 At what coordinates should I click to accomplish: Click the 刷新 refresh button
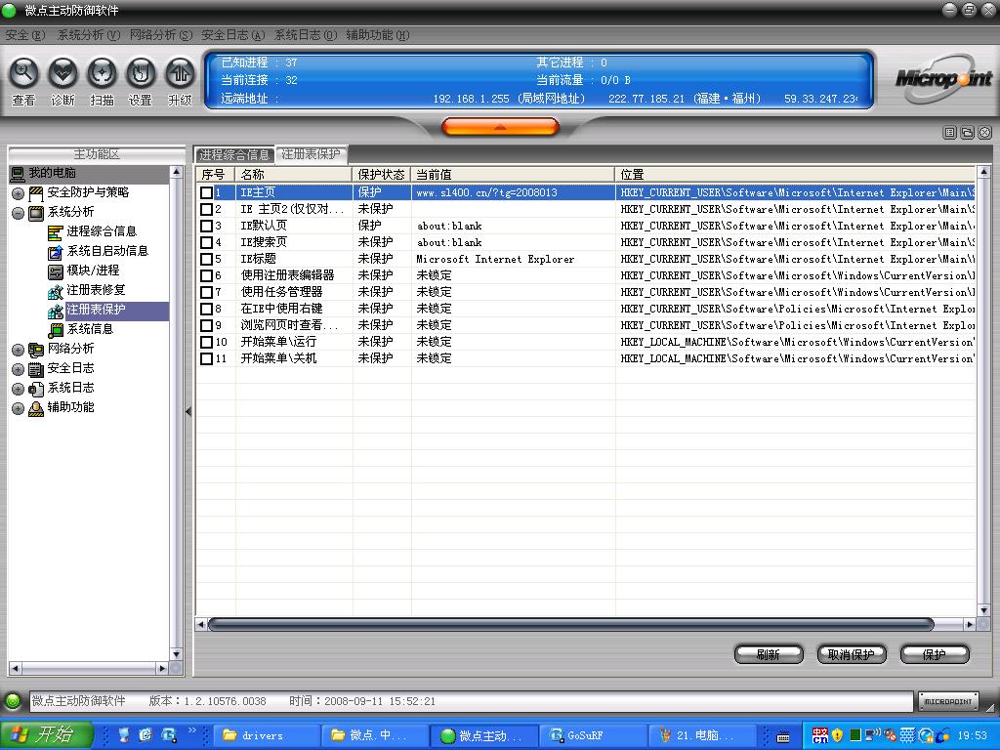click(769, 654)
